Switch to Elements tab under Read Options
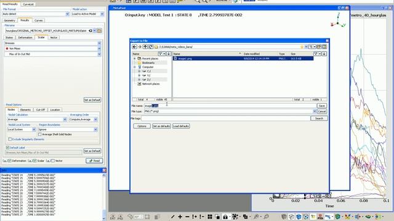Image resolution: width=394 pixels, height=221 pixels. 25,110
